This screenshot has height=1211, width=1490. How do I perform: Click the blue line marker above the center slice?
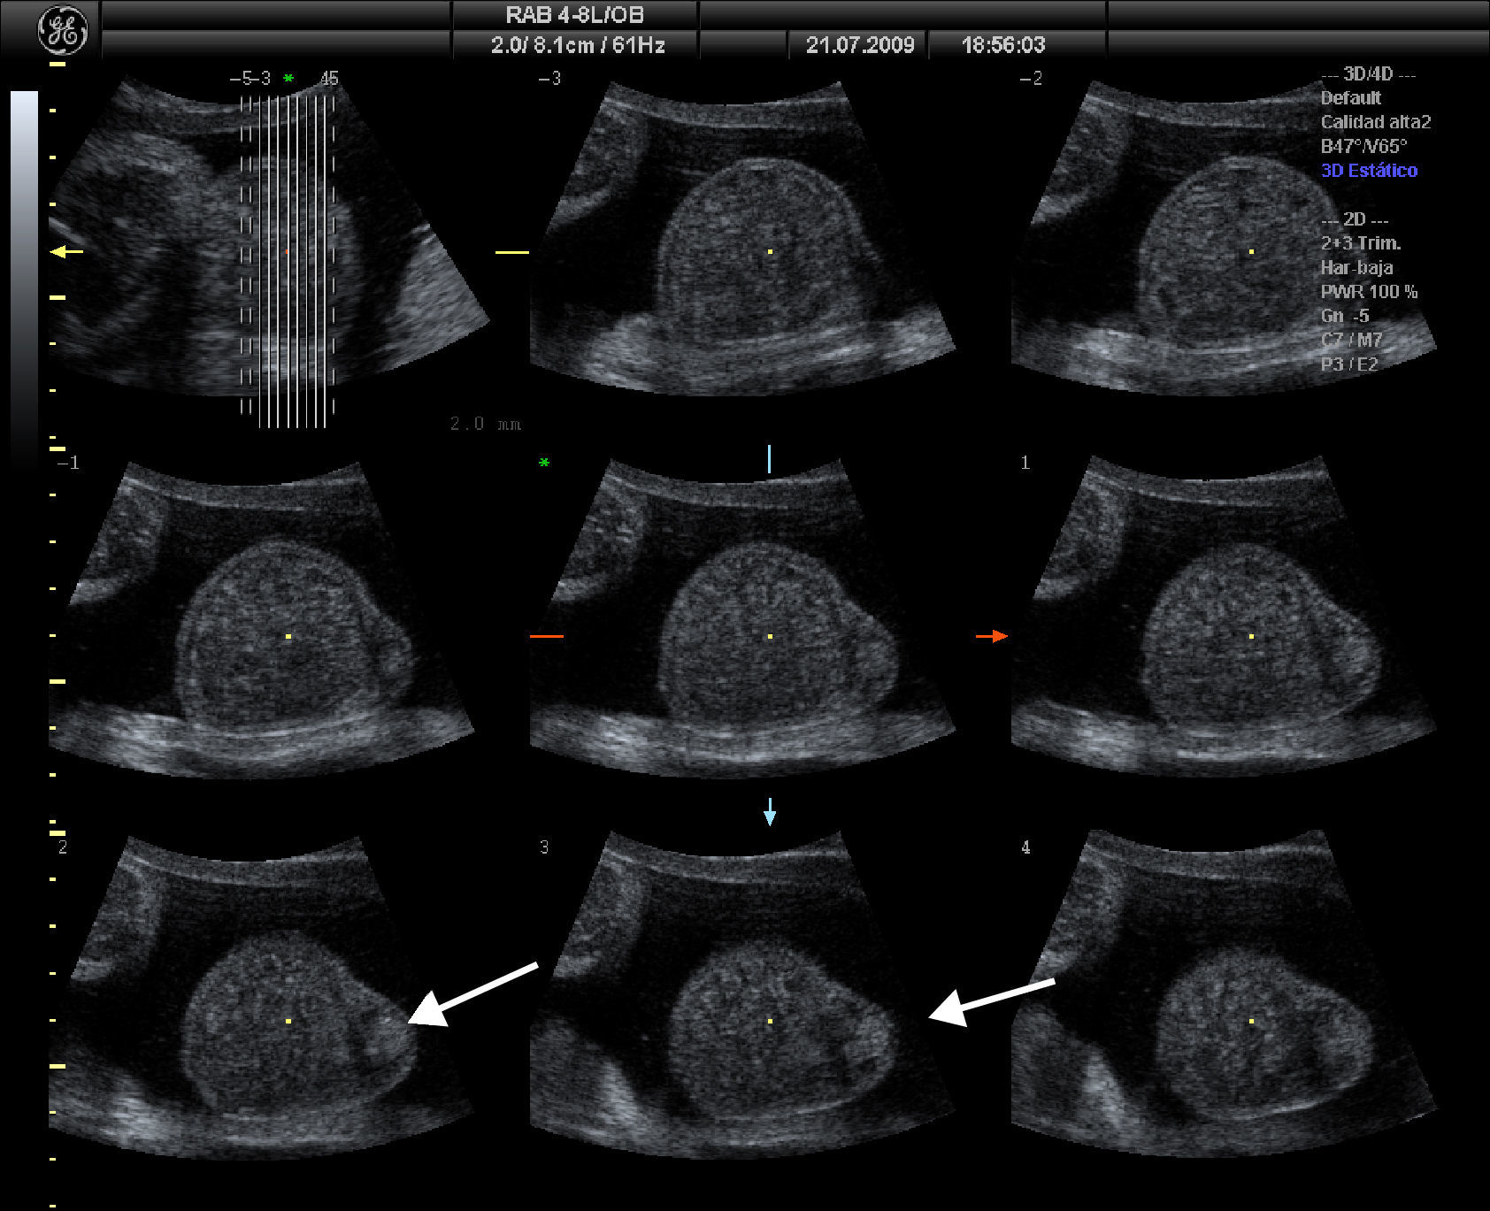[769, 459]
